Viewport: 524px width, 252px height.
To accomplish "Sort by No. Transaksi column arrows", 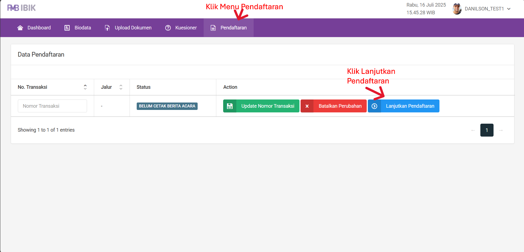I will (85, 87).
